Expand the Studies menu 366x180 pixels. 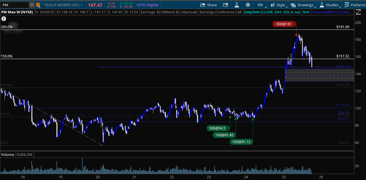click(x=330, y=5)
